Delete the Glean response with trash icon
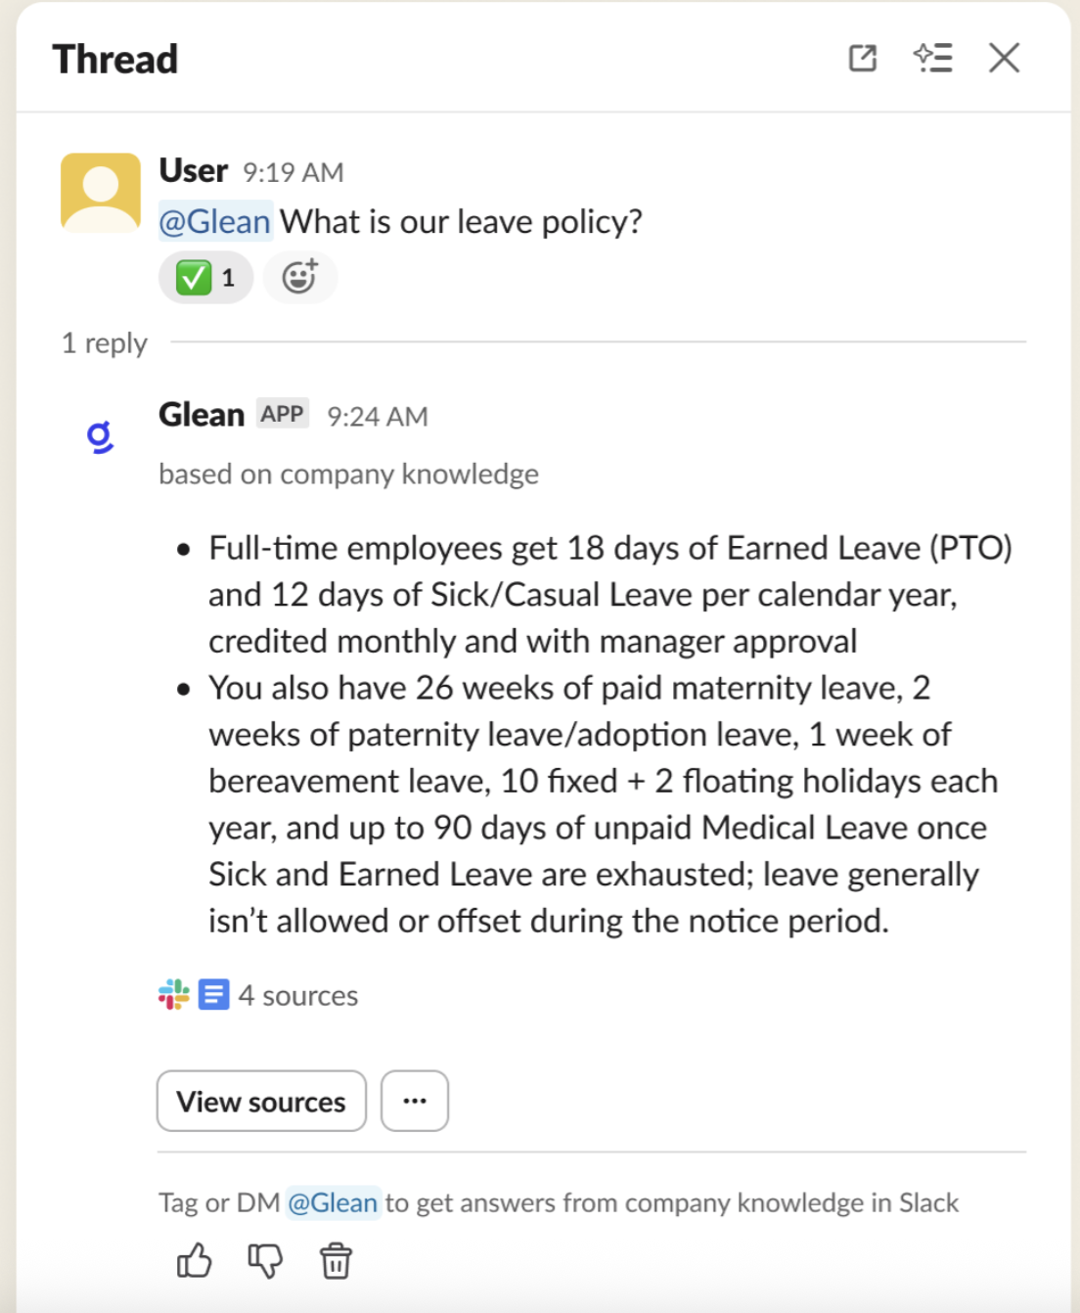The image size is (1080, 1313). click(x=336, y=1261)
